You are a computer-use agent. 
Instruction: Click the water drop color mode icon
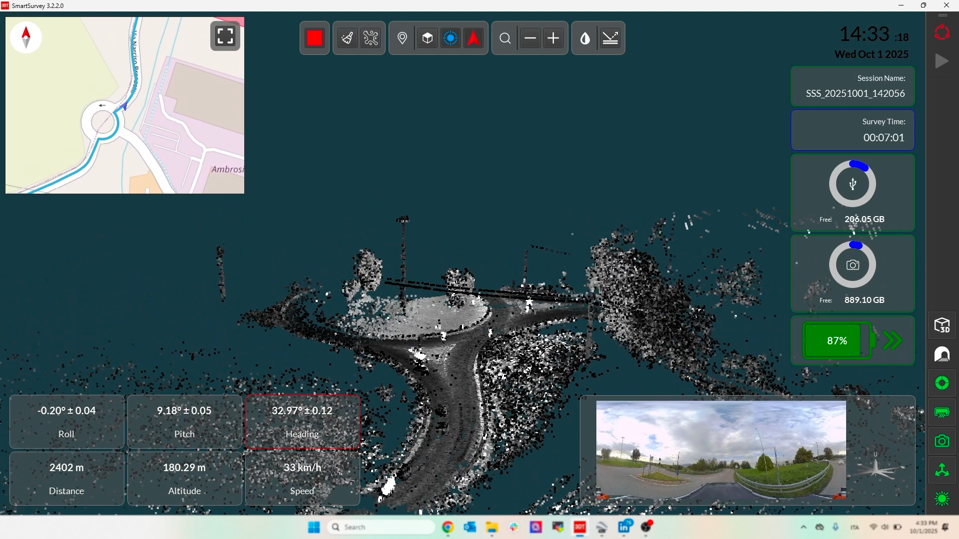(x=585, y=38)
